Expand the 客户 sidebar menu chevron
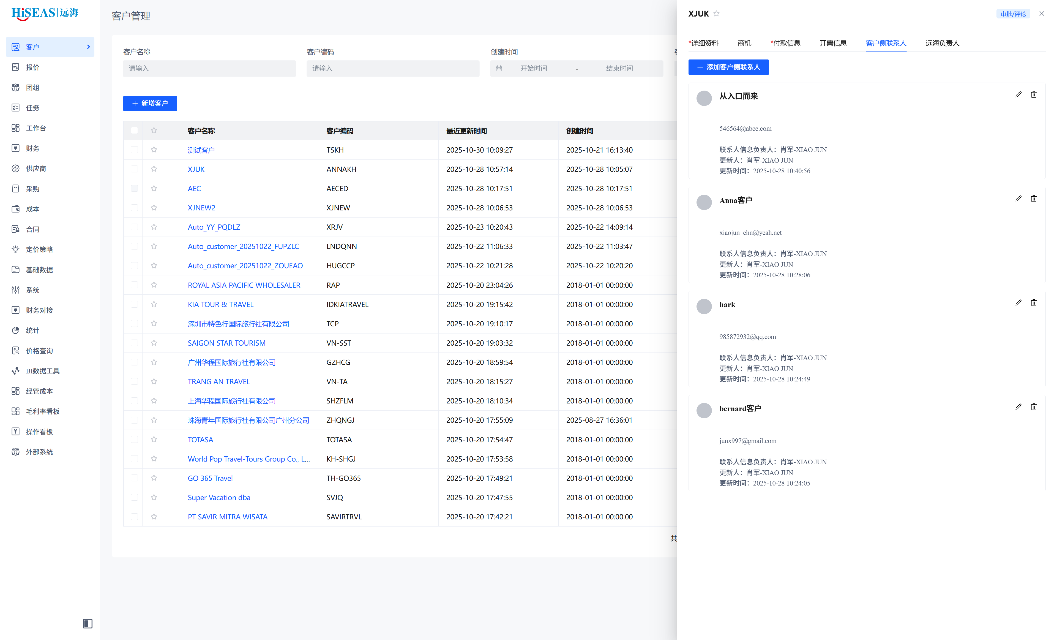Viewport: 1057px width, 640px height. [x=88, y=47]
